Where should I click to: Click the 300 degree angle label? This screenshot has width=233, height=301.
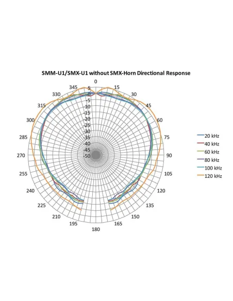pyautogui.click(x=30, y=120)
